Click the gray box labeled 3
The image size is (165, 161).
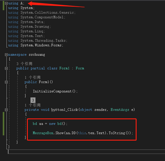[x=33, y=100]
